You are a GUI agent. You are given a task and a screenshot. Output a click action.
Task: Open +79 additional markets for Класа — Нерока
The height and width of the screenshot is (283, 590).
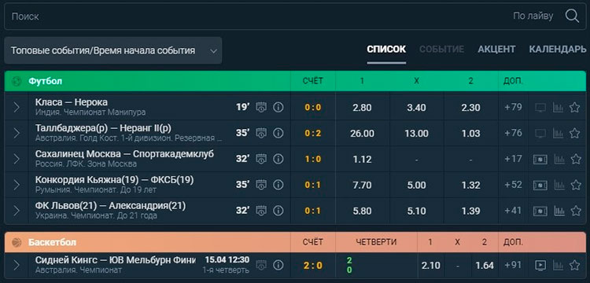(x=513, y=108)
